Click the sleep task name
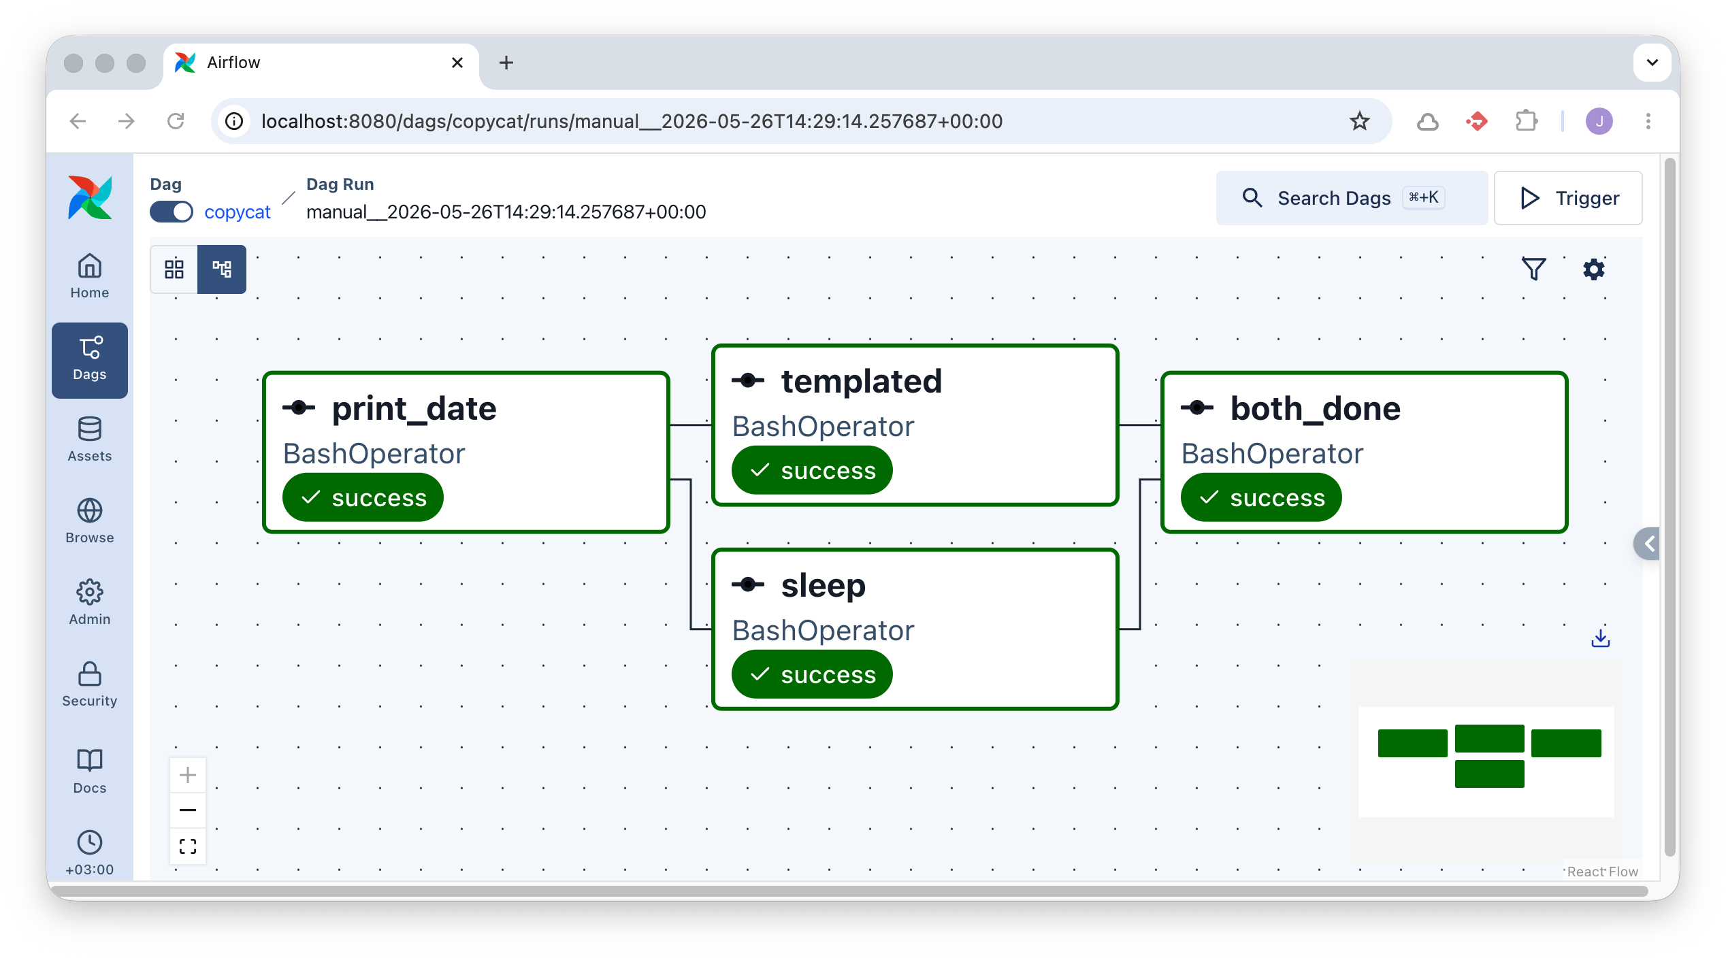Image resolution: width=1726 pixels, height=958 pixels. 824,585
